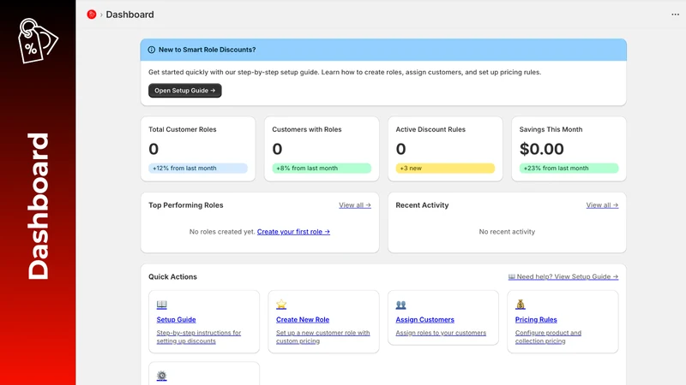Click the +23% from last month badge
686x385 pixels.
point(569,168)
